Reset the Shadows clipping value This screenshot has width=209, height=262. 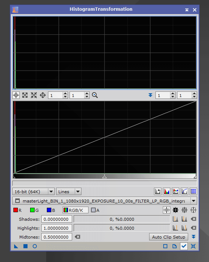click(x=193, y=219)
